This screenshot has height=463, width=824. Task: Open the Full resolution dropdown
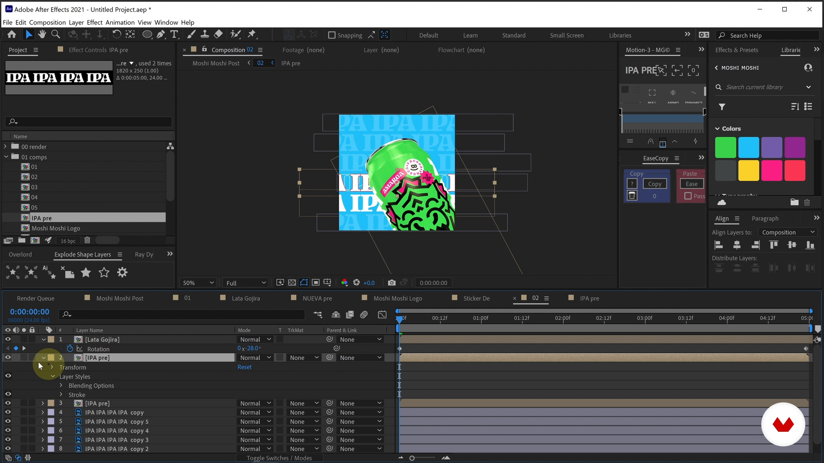246,283
